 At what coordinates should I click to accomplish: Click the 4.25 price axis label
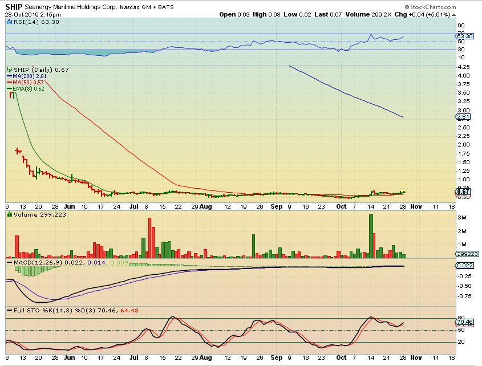coord(464,67)
